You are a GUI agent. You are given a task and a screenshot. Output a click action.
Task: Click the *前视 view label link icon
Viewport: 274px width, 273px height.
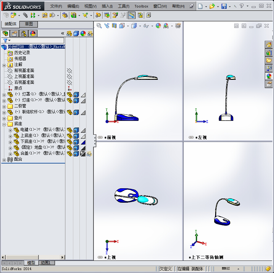tap(100, 137)
